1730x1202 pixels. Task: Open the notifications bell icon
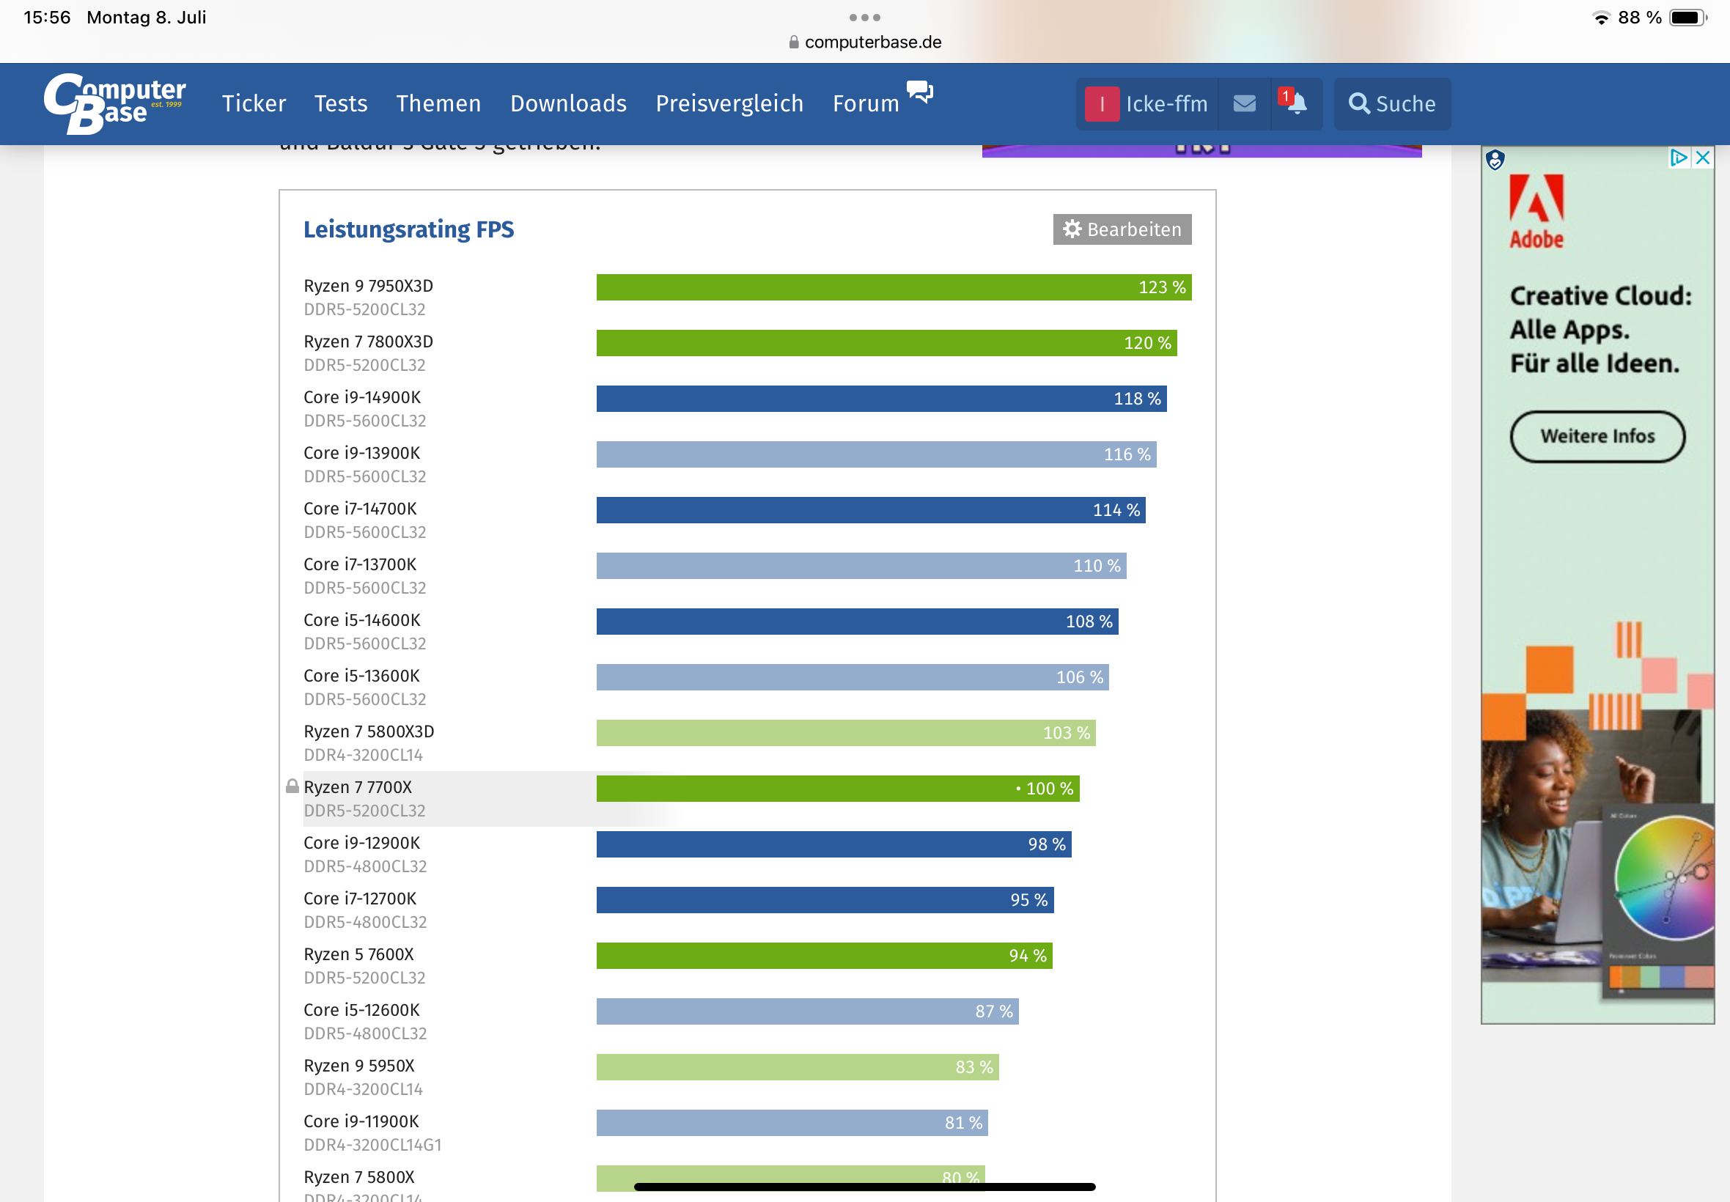[x=1297, y=103]
